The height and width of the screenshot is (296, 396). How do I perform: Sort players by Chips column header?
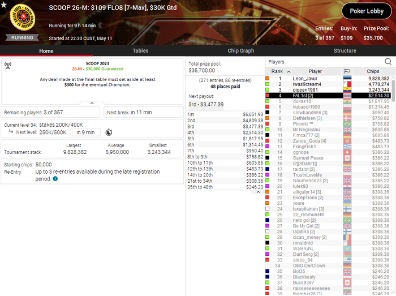click(x=373, y=71)
